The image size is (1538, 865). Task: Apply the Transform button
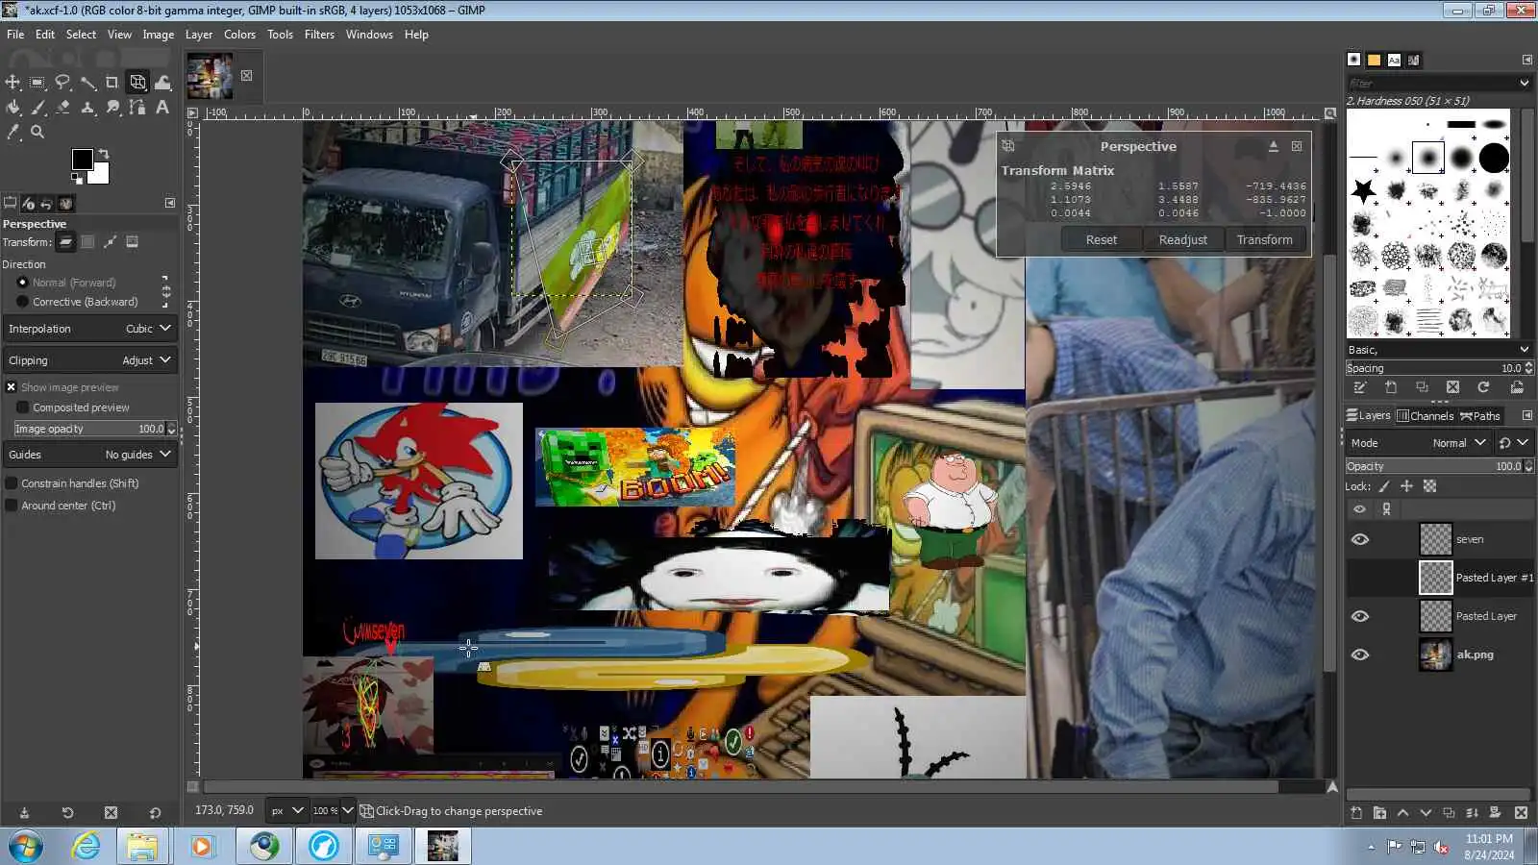1265,240
